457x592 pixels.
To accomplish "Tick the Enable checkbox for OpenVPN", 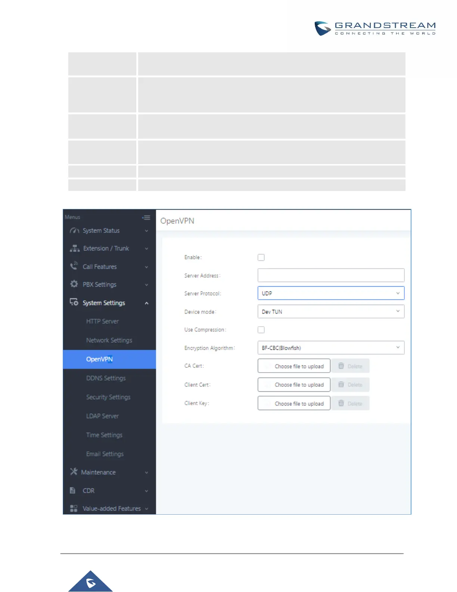I will (261, 258).
